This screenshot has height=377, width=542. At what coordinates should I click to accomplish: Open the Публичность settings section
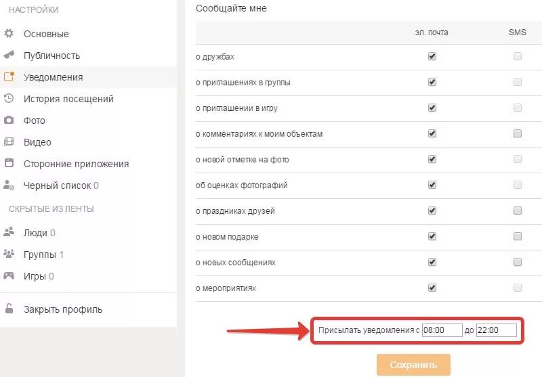[51, 56]
